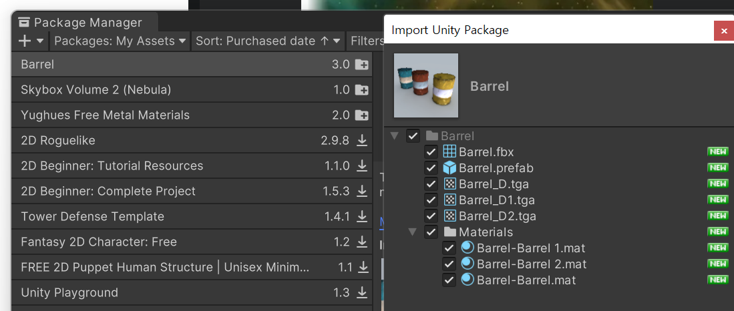734x311 pixels.
Task: Uncheck the Barrel_D.tga checkbox
Action: click(431, 184)
